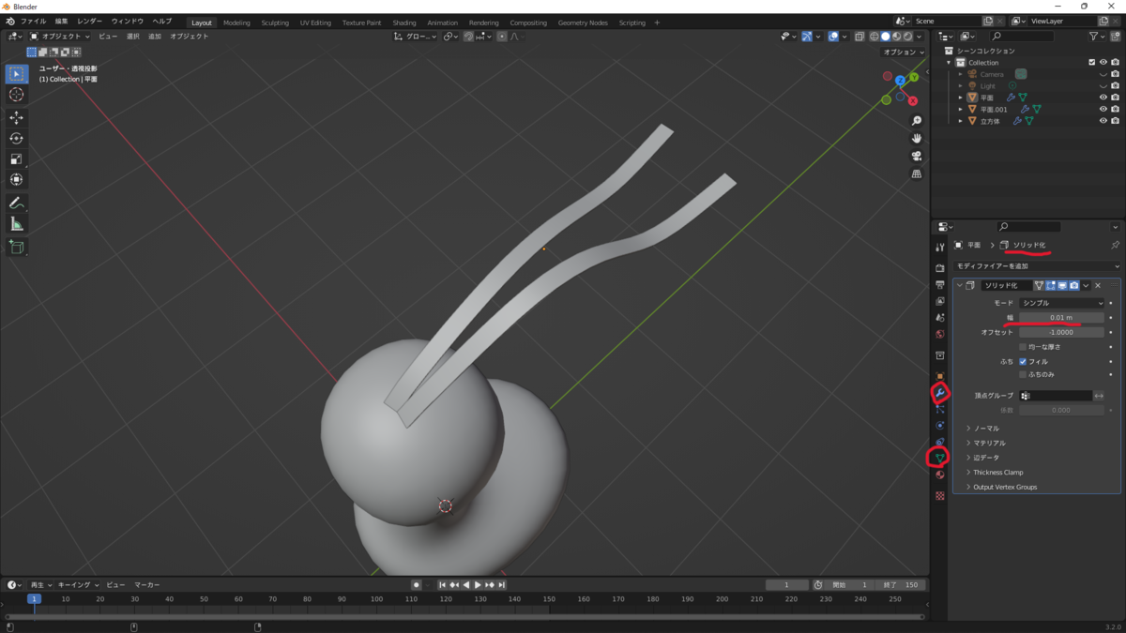Switch to solid viewport shading

click(x=885, y=37)
